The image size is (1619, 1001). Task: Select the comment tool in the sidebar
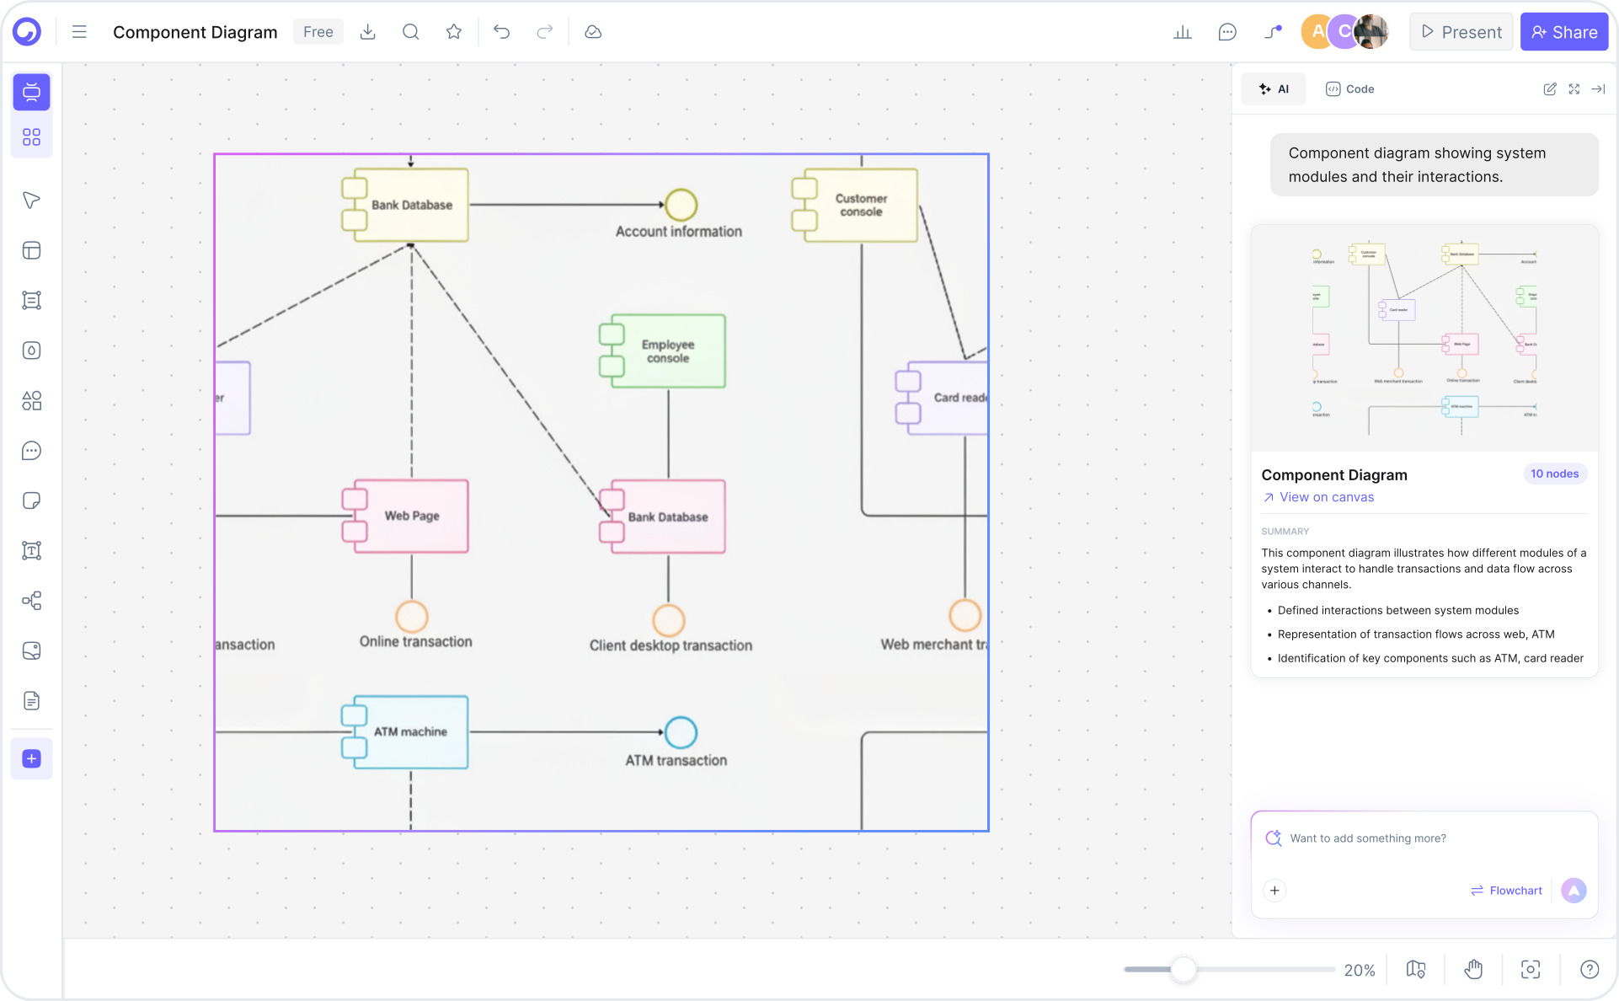[x=31, y=450]
